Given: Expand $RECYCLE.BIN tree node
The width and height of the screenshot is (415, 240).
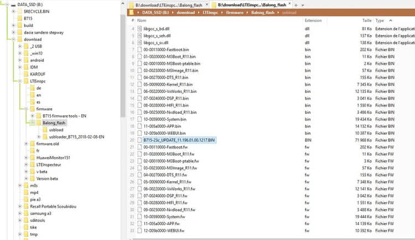Looking at the screenshot, I should 13,12.
